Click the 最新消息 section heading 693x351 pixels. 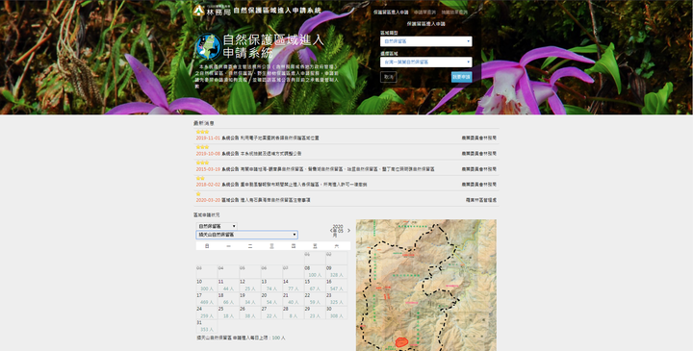click(203, 124)
